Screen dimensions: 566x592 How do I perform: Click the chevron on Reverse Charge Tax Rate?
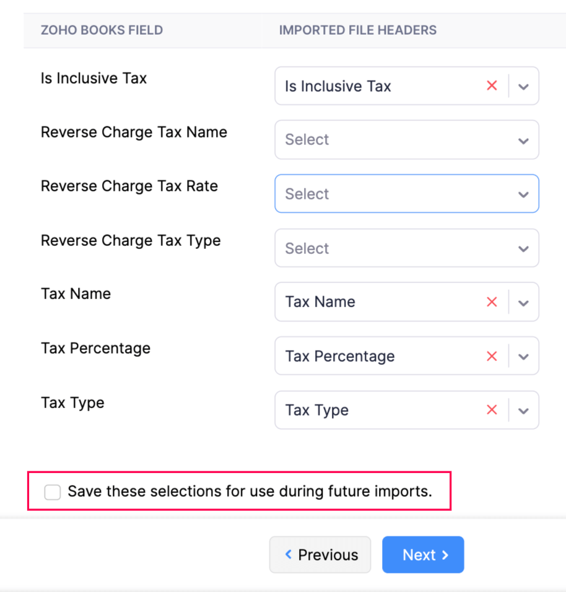click(523, 194)
